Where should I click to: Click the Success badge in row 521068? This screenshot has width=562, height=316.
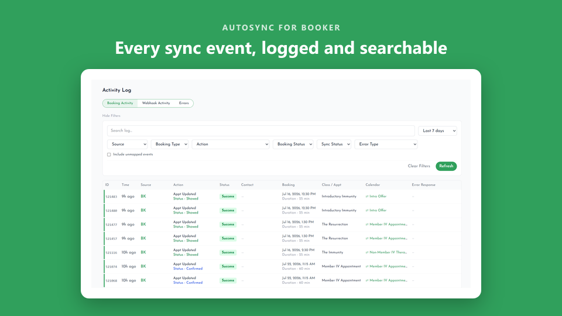[x=228, y=280]
